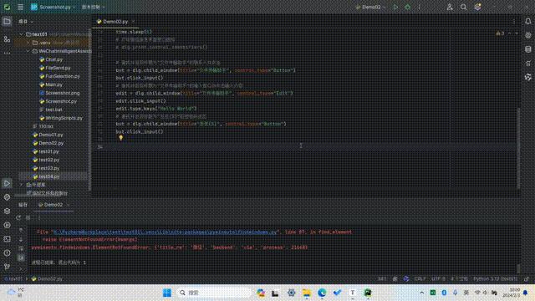Open Search Everywhere magnifier

point(463,7)
